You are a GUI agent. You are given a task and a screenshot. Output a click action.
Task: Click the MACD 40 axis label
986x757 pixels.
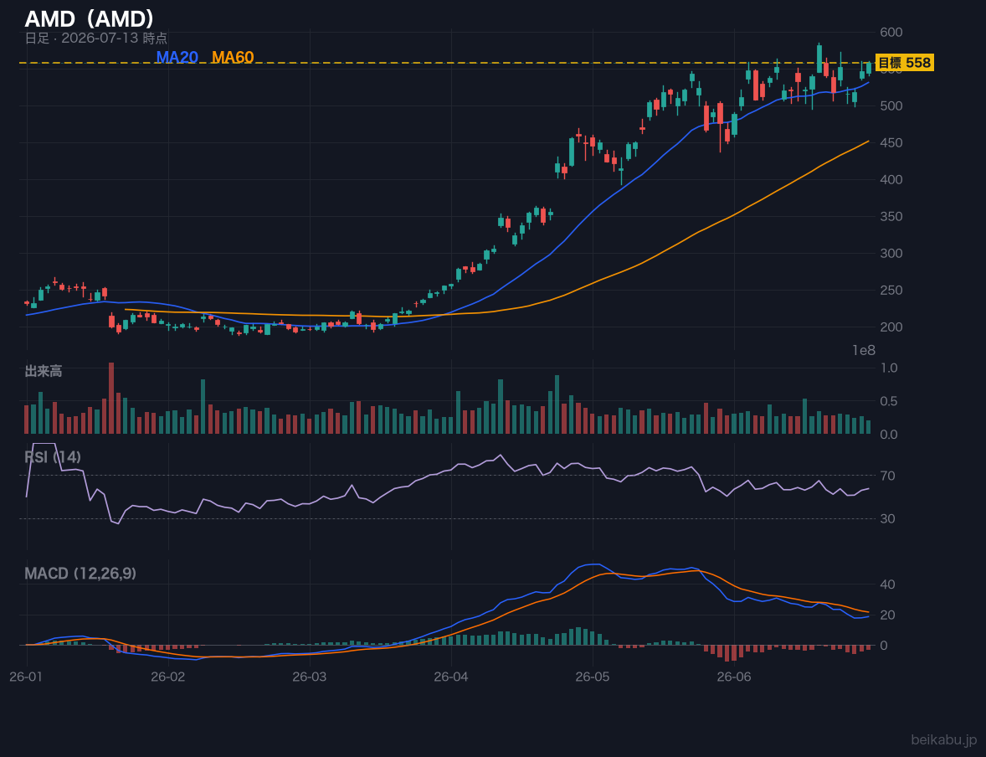click(x=887, y=584)
